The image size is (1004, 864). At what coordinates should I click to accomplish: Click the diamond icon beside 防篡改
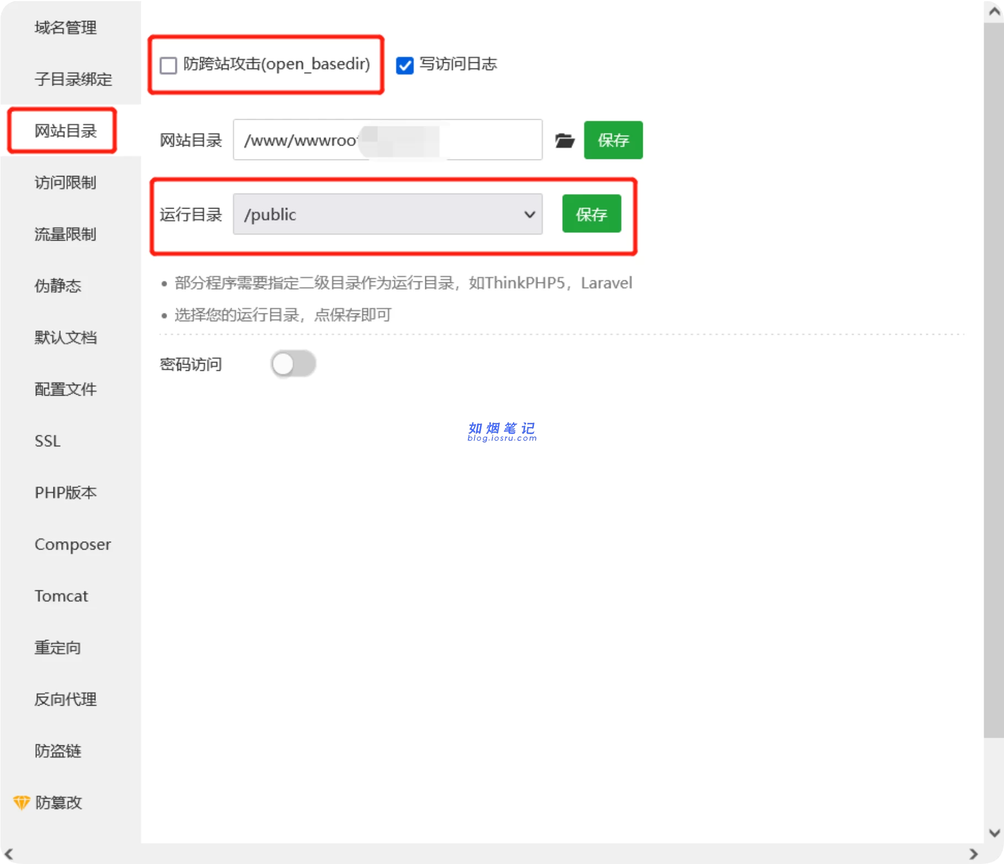[21, 803]
